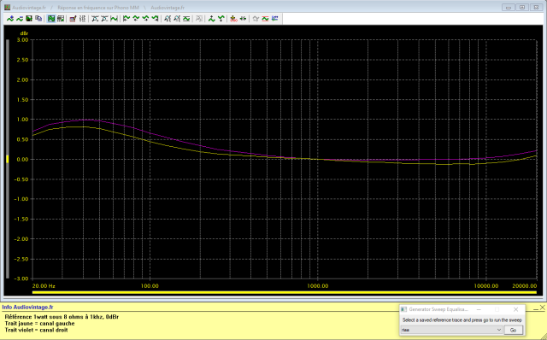Click the 'Info Audiovintage.fr' panel title
This screenshot has height=340, width=547.
[x=27, y=308]
